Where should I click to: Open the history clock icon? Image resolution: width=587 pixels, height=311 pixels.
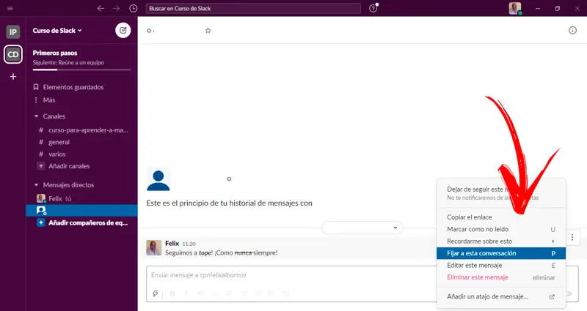tap(134, 8)
